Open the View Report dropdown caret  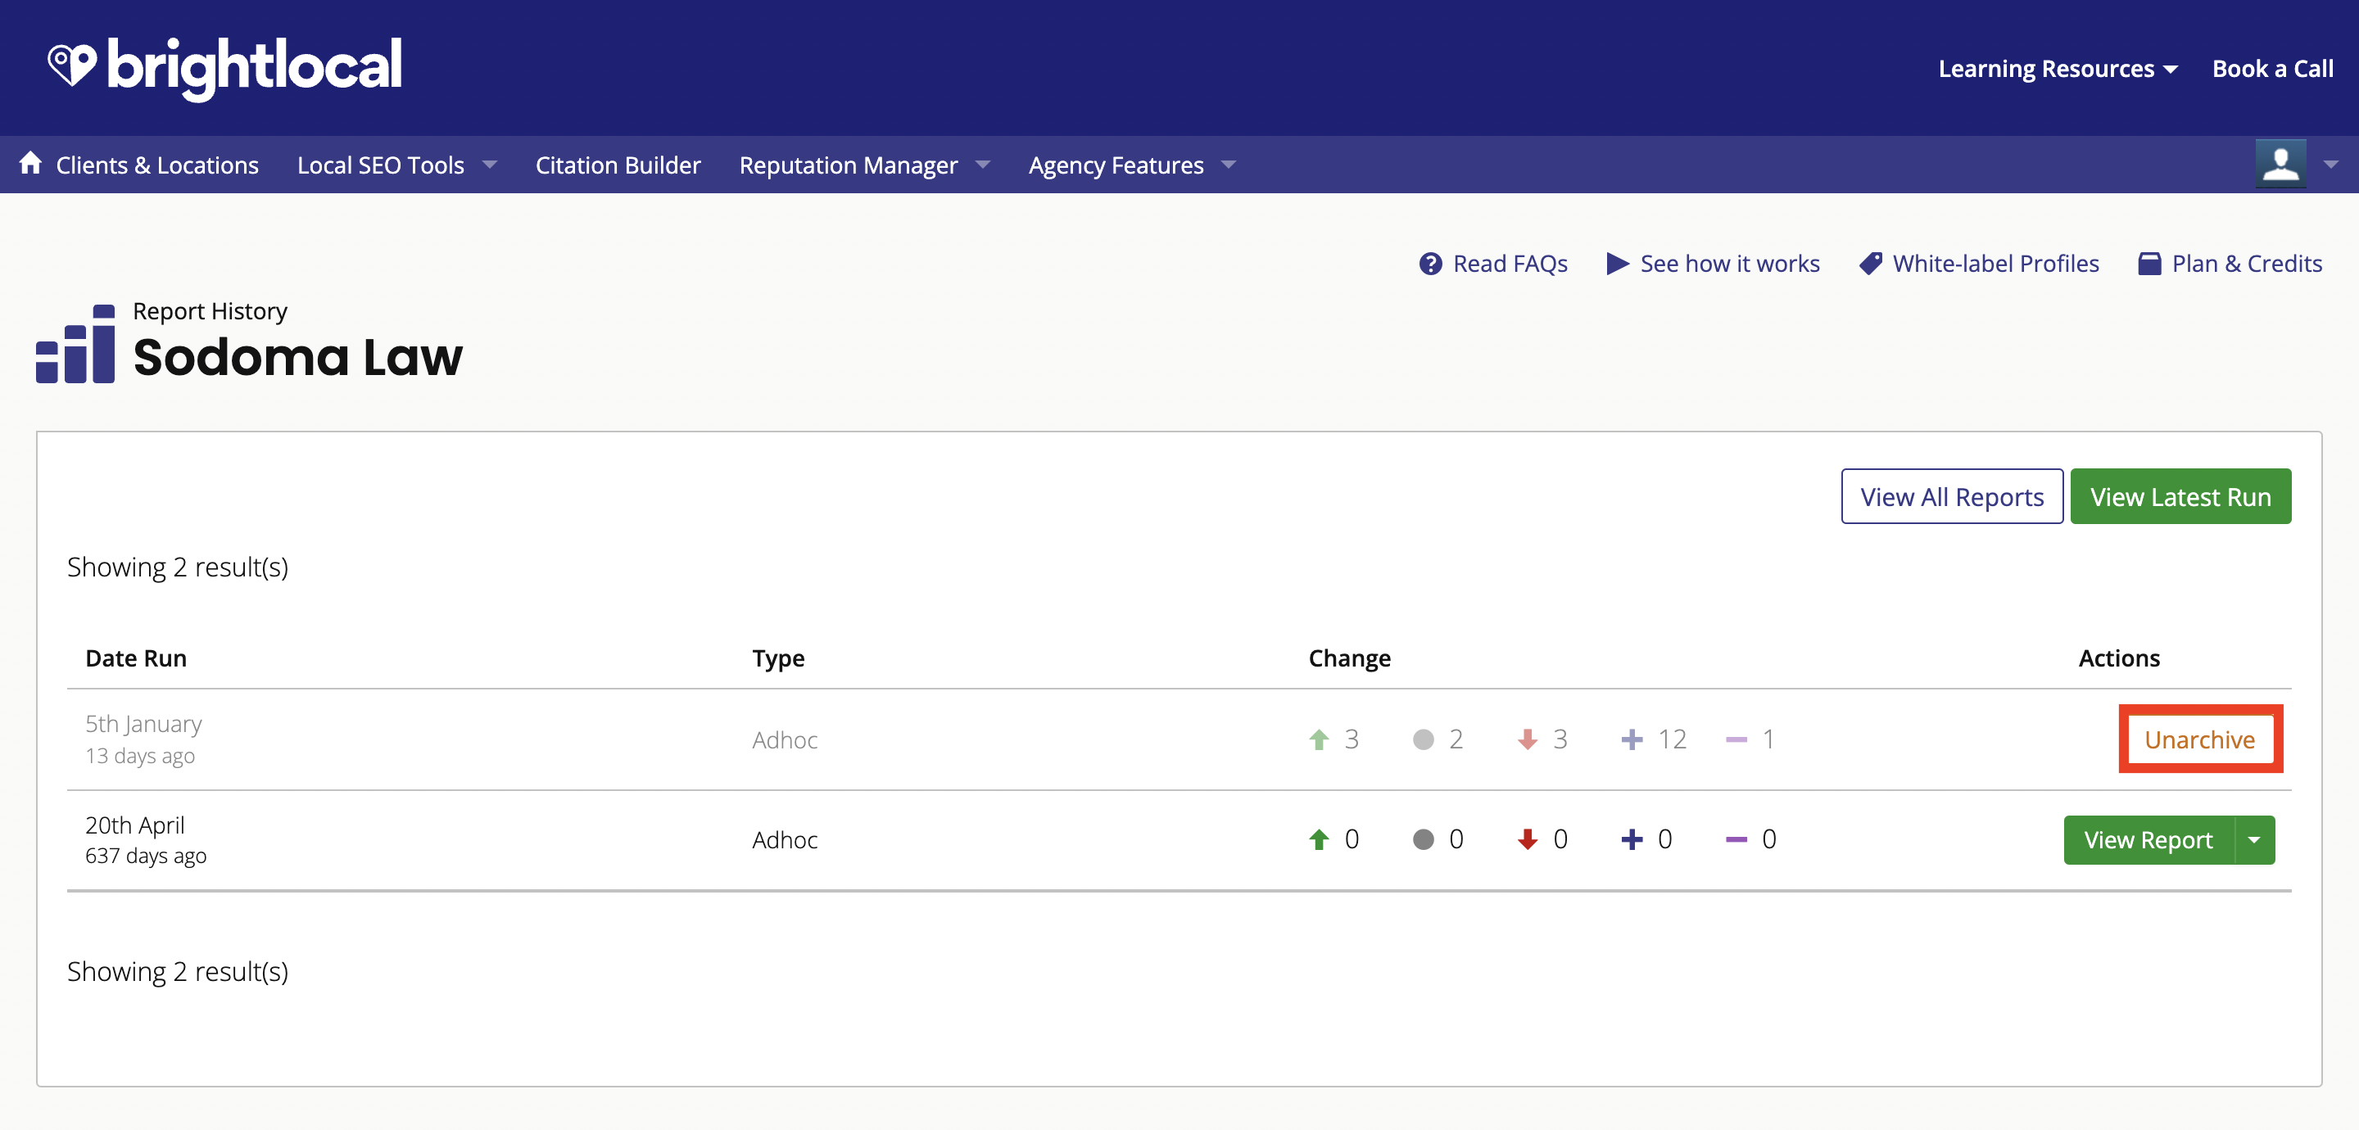coord(2255,839)
